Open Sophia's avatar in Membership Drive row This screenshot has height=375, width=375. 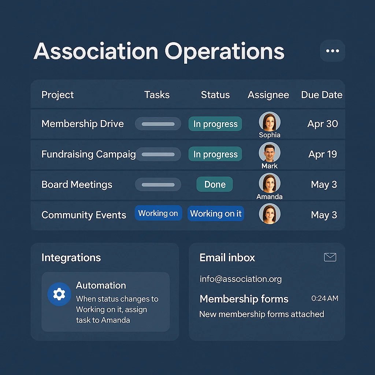pyautogui.click(x=270, y=122)
